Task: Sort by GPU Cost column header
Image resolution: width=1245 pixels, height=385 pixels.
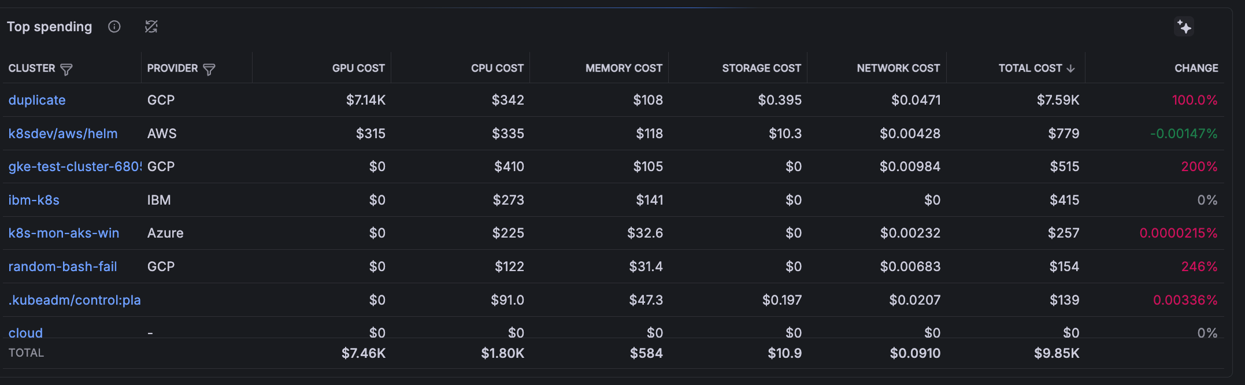Action: (x=358, y=68)
